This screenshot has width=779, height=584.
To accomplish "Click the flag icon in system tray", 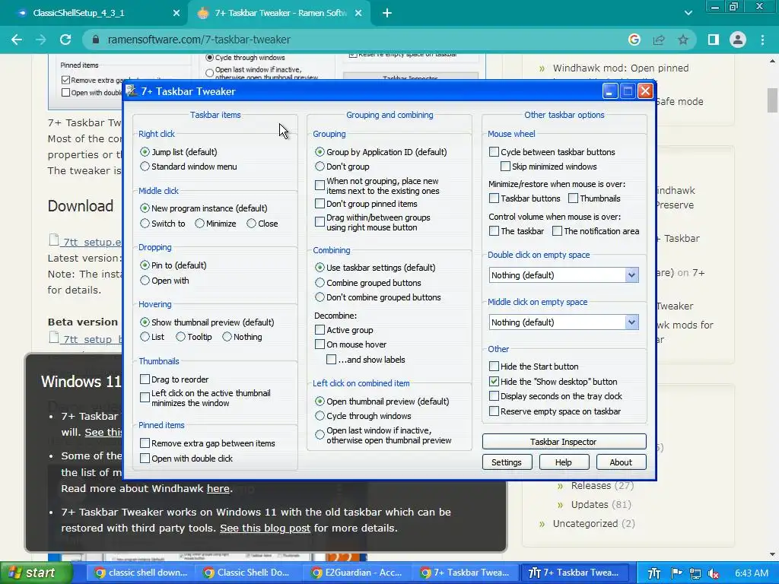I will pos(676,573).
